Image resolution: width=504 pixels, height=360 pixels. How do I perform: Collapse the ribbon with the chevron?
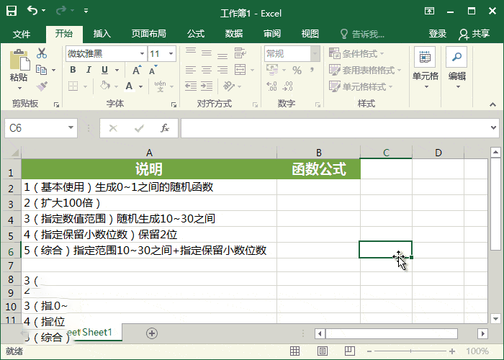492,104
